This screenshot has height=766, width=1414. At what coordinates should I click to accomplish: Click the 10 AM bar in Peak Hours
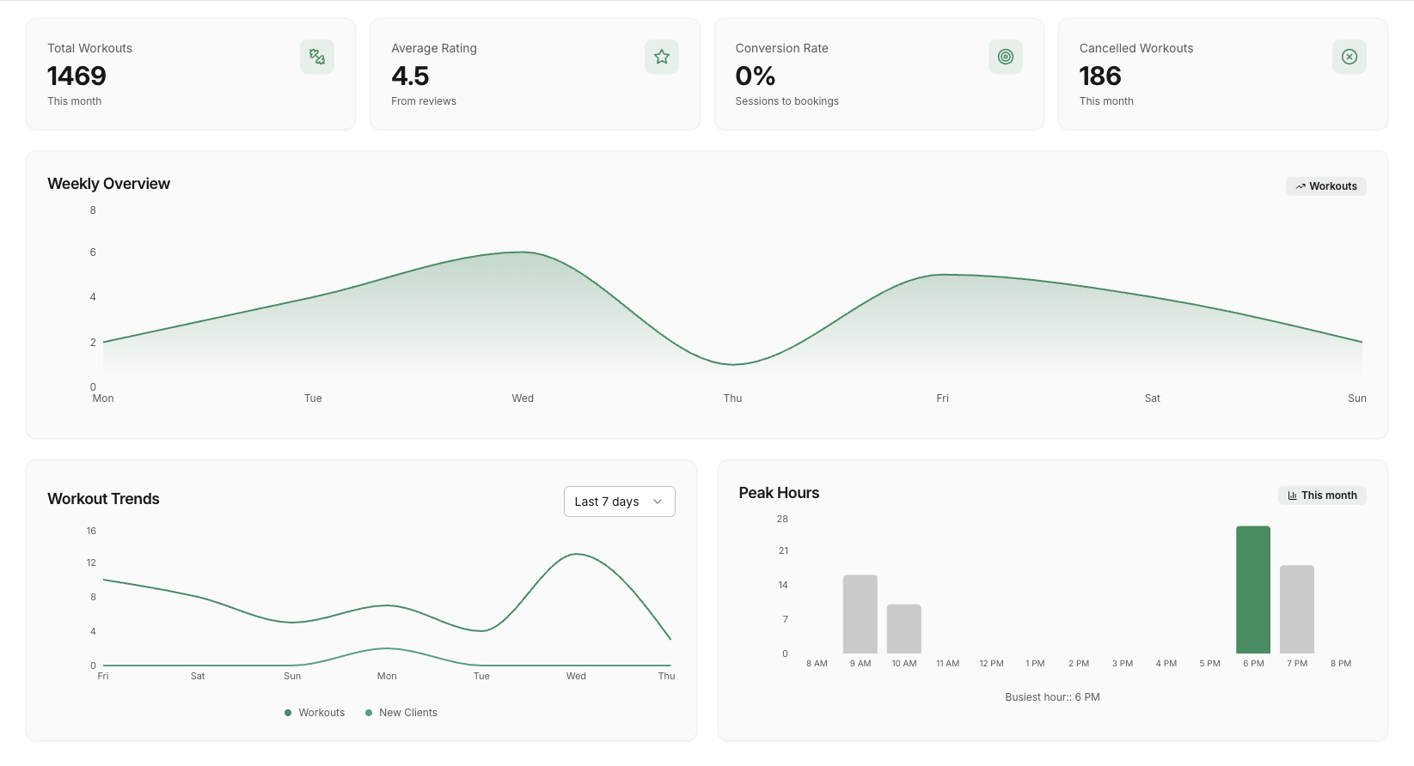point(903,629)
